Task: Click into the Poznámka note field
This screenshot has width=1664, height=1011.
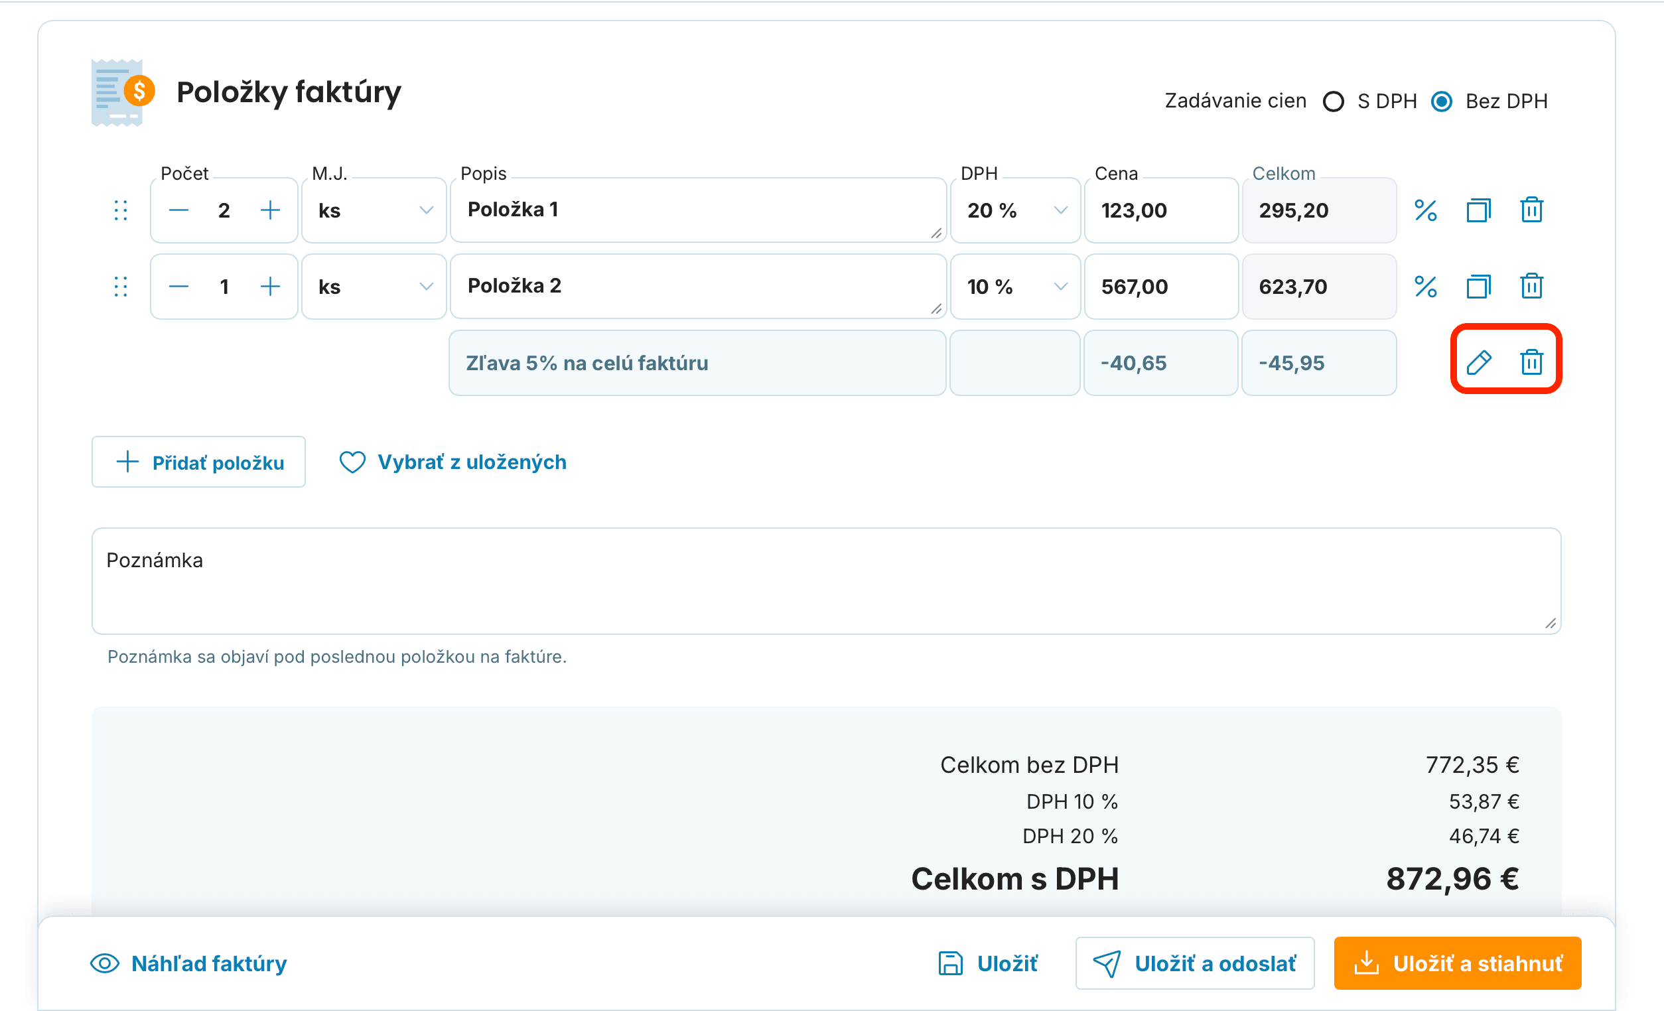Action: [826, 581]
